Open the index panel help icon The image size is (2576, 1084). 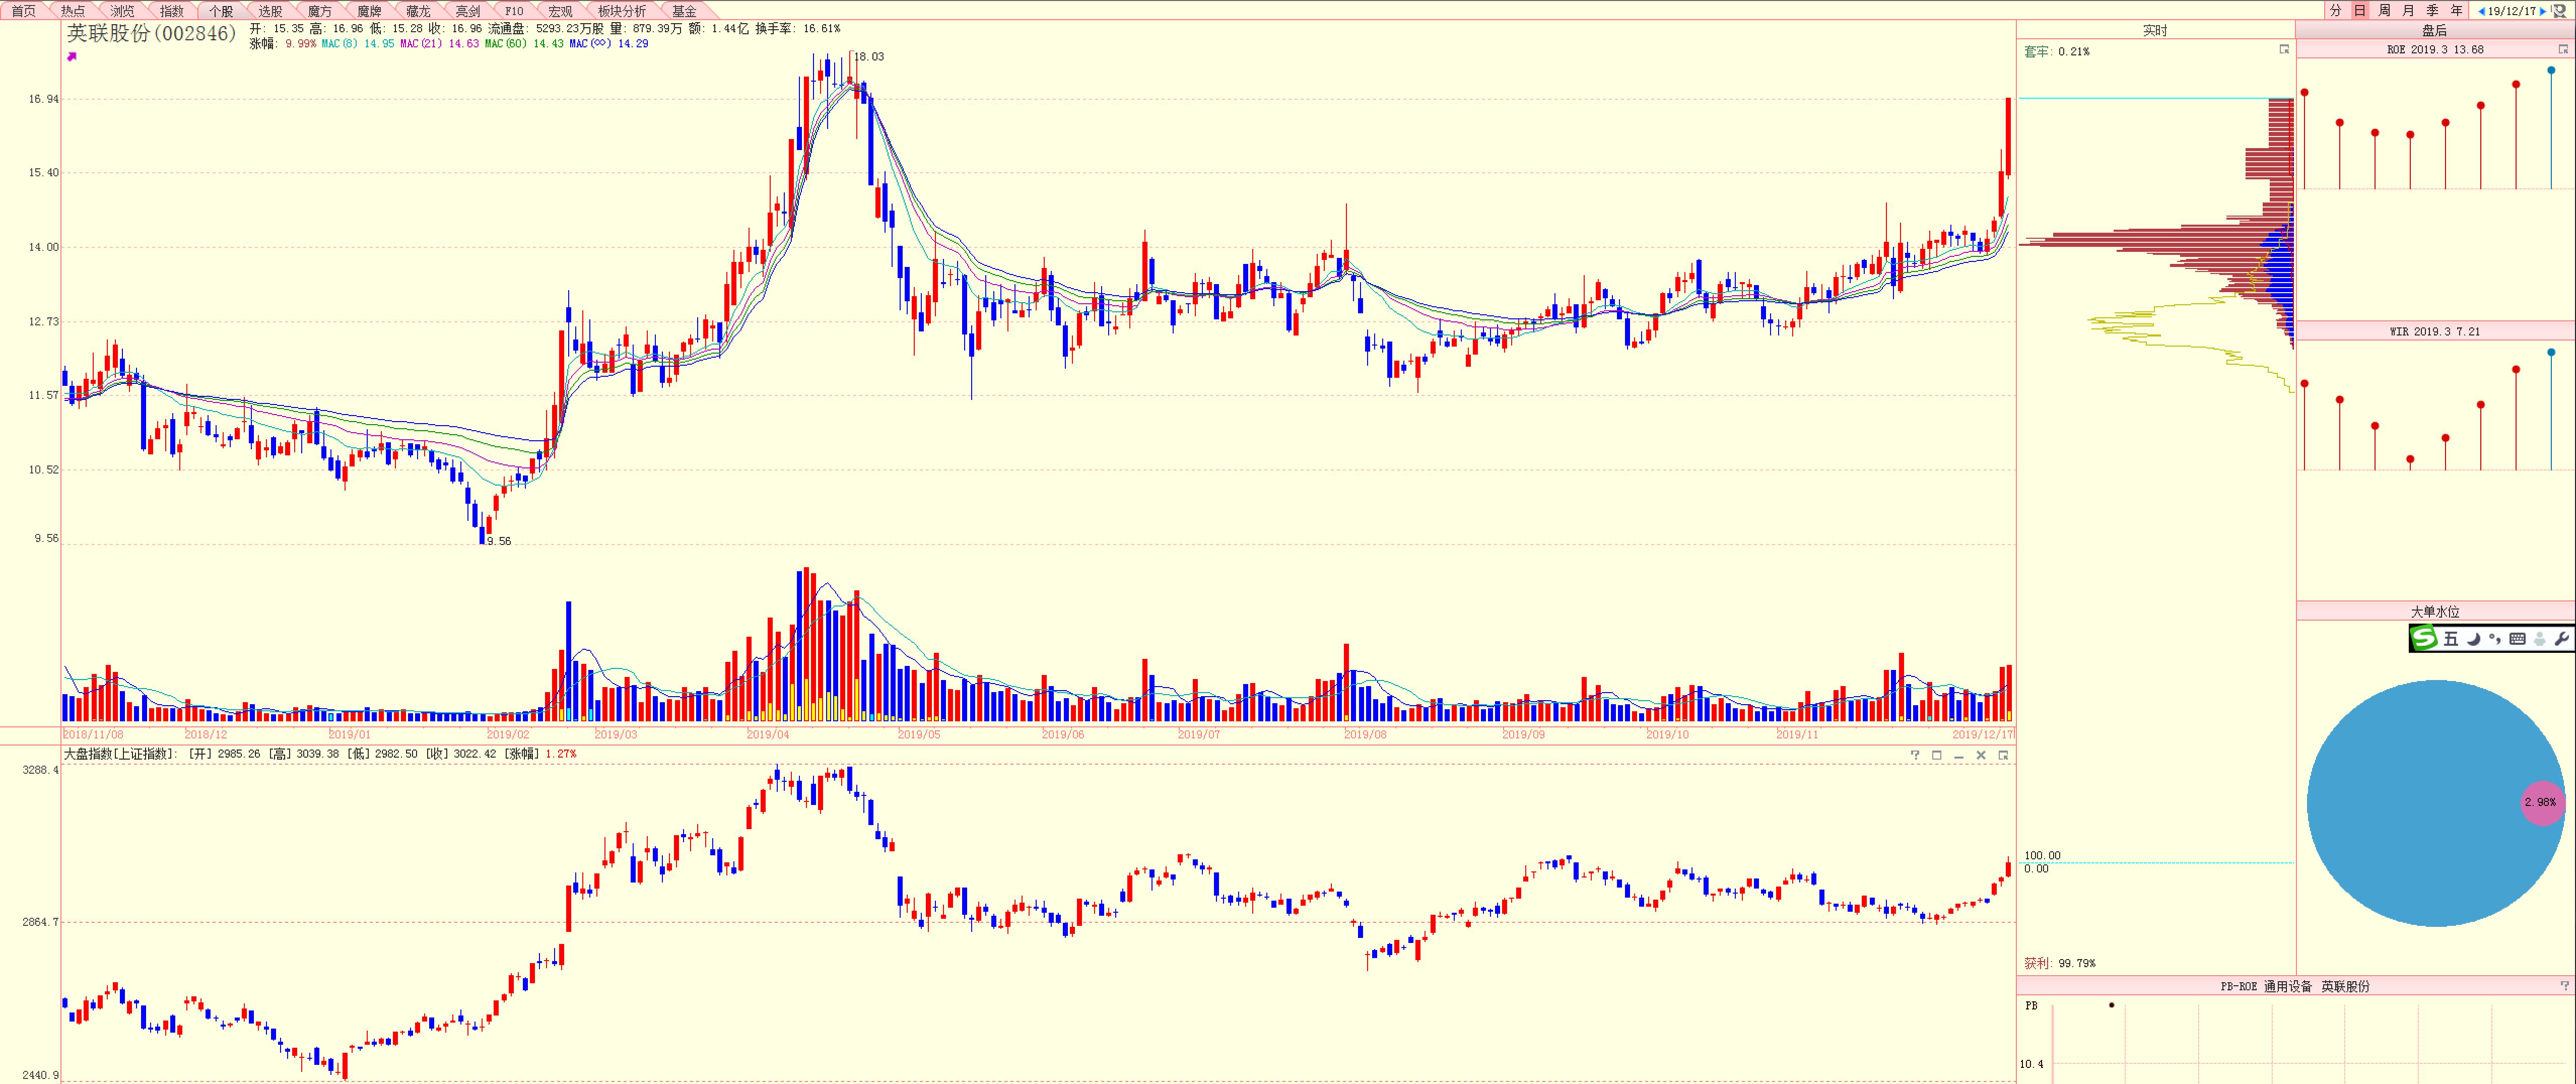(1915, 755)
